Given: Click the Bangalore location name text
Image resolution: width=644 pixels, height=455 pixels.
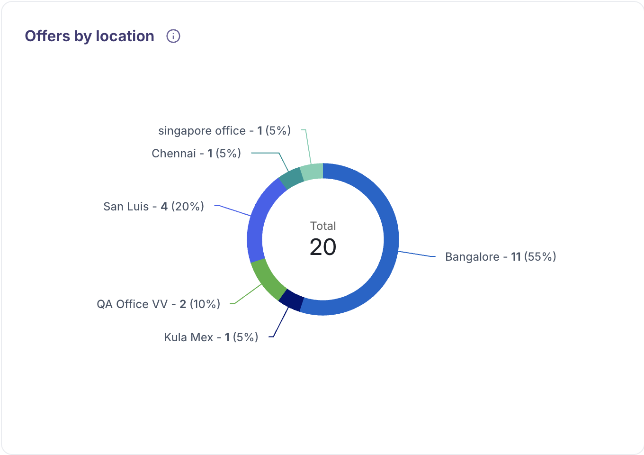Looking at the screenshot, I should coord(472,257).
